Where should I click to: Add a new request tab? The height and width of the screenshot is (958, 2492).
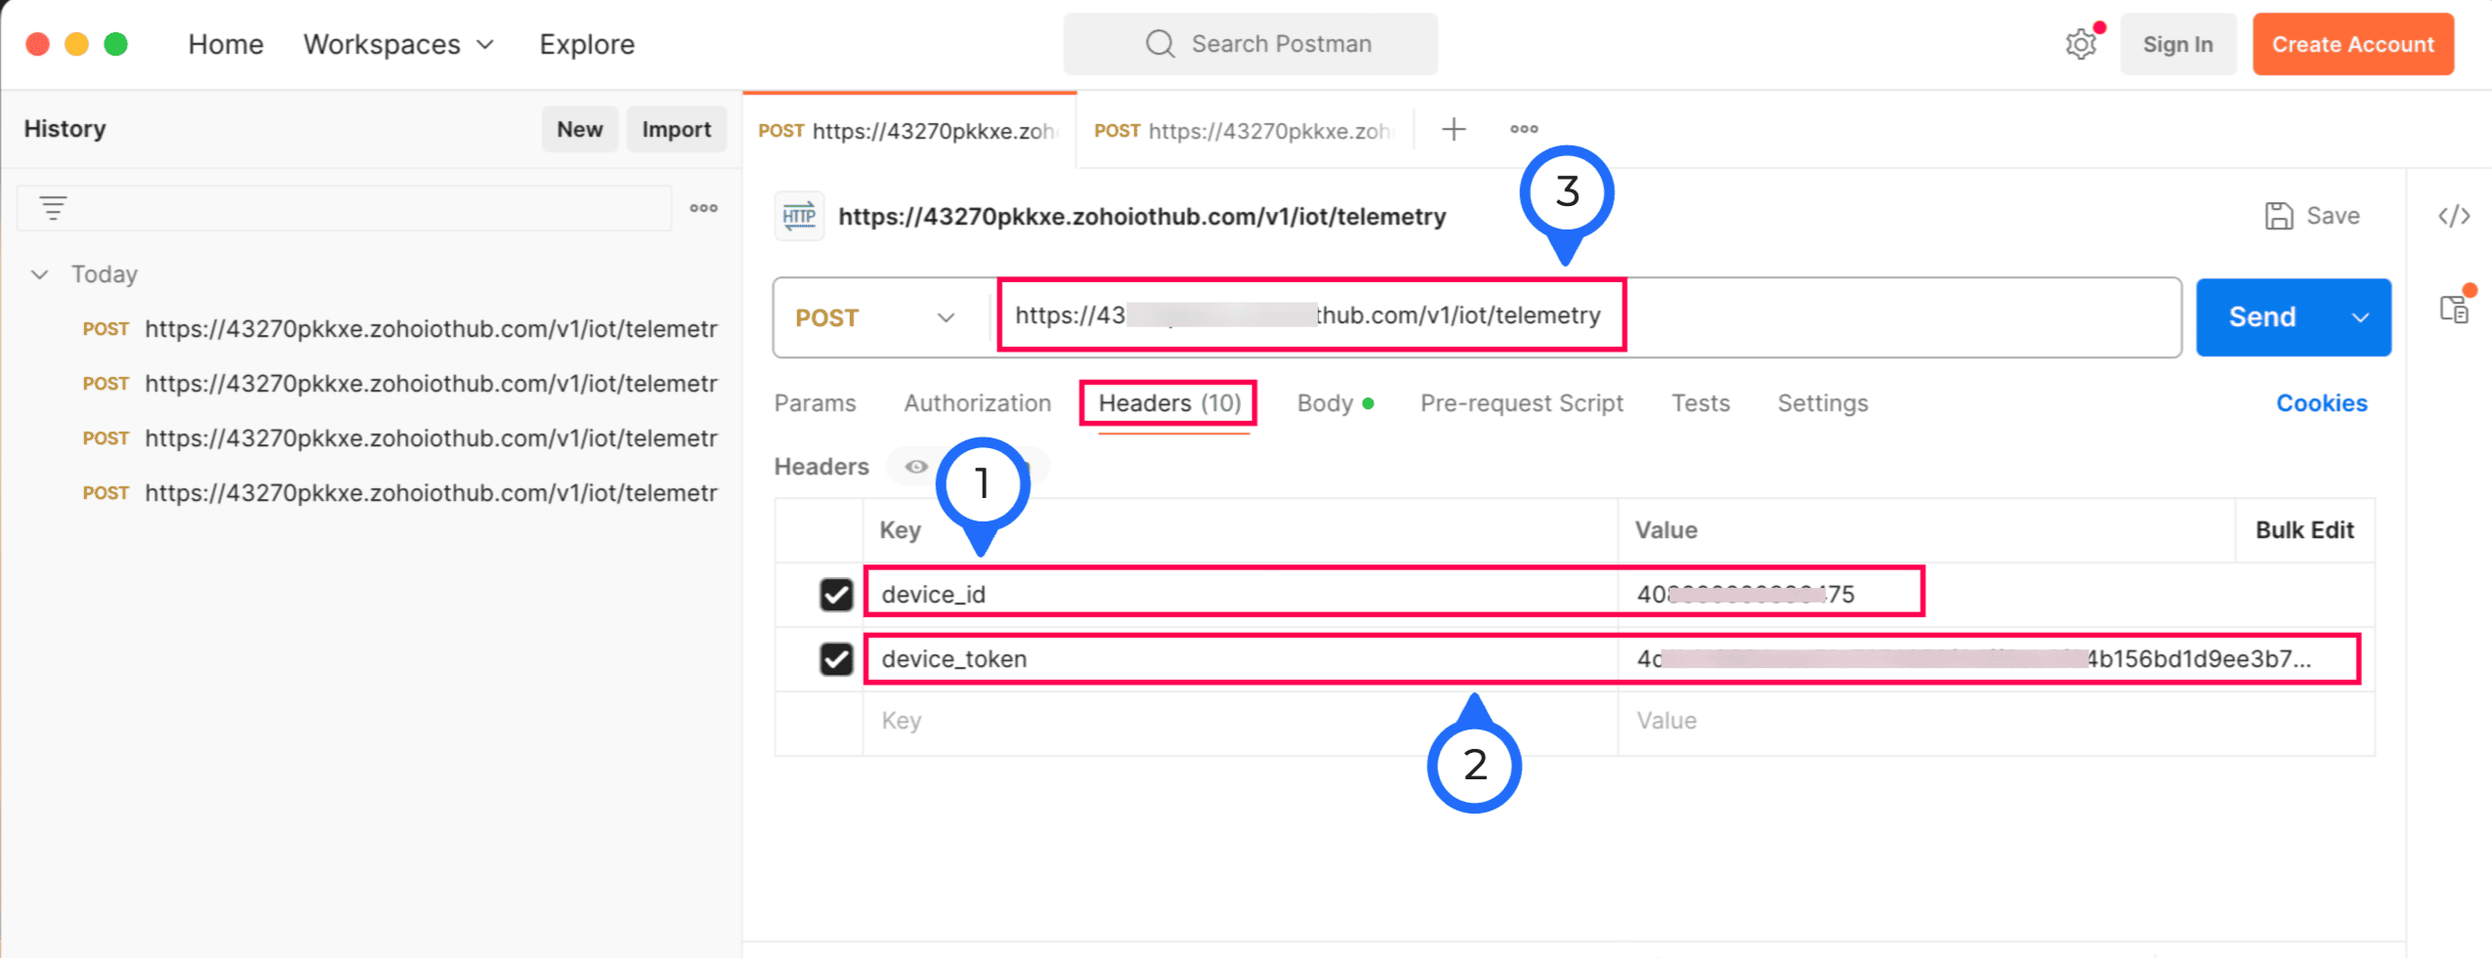pyautogui.click(x=1454, y=129)
